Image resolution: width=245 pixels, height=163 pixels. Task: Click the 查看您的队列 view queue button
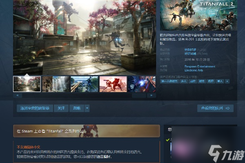tap(215, 108)
